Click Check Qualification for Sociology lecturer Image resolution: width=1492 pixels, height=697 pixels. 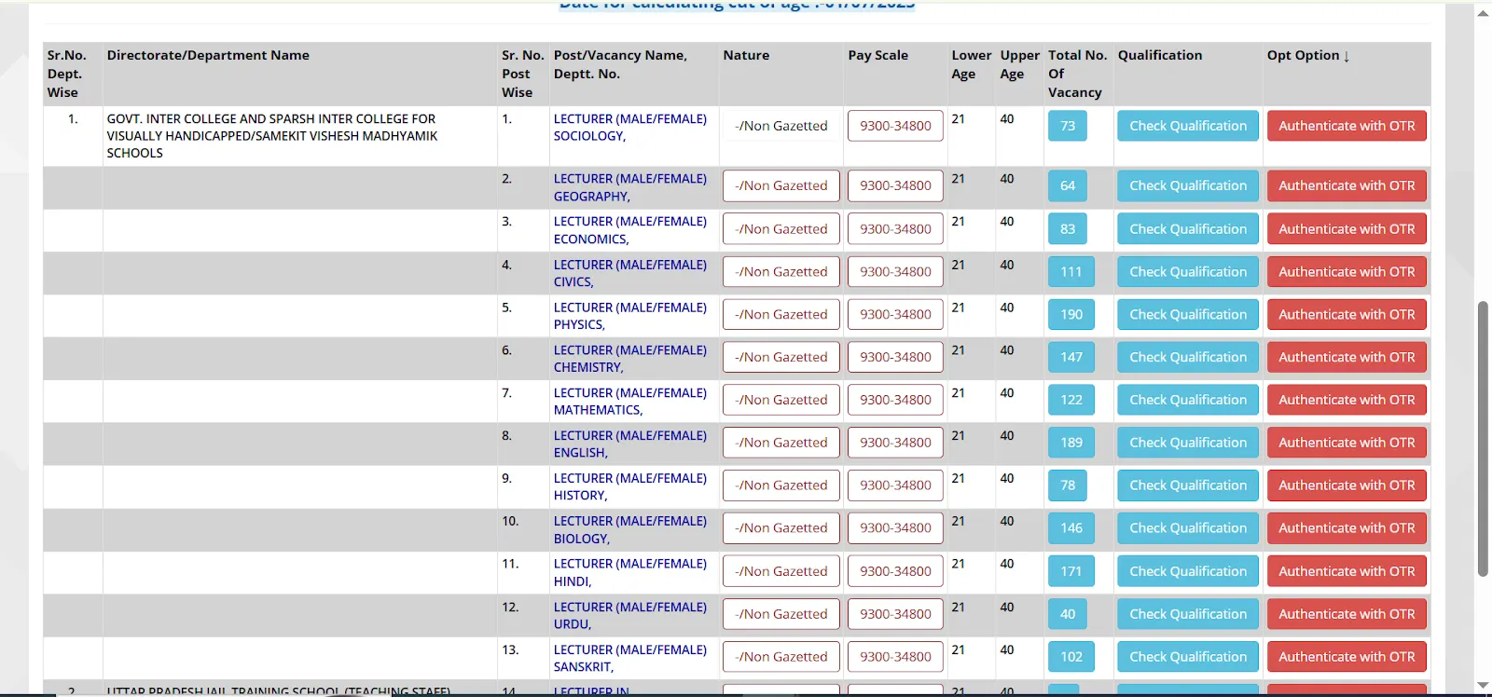pyautogui.click(x=1187, y=126)
